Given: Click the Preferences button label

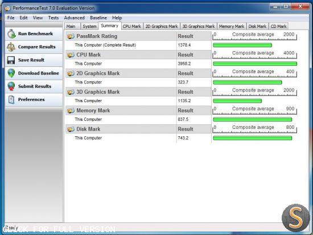Looking at the screenshot, I should (x=31, y=99).
